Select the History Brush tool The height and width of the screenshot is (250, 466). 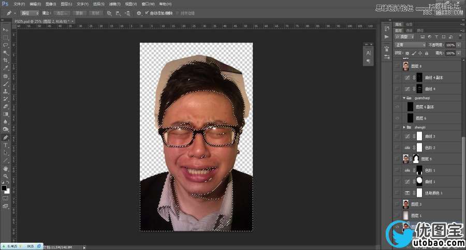click(5, 99)
